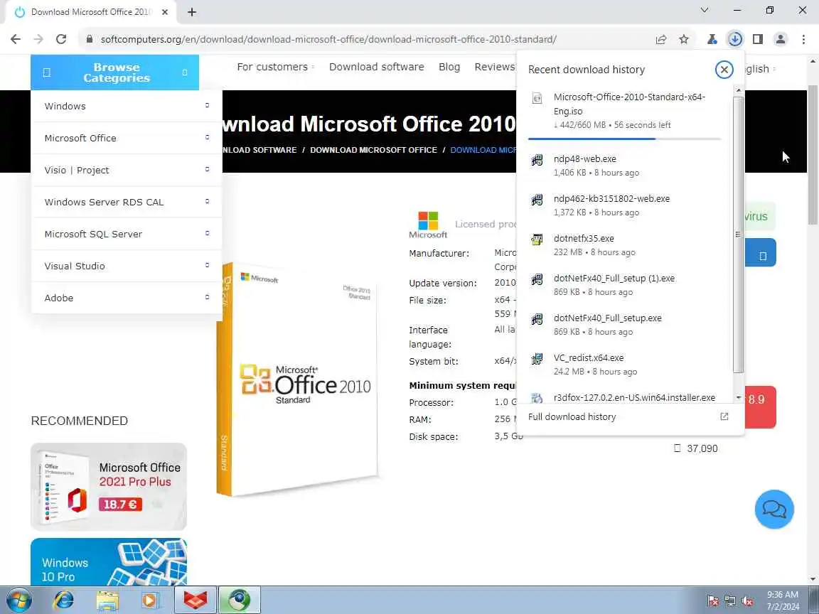This screenshot has width=819, height=614.
Task: Click the network tray icon
Action: coord(729,601)
